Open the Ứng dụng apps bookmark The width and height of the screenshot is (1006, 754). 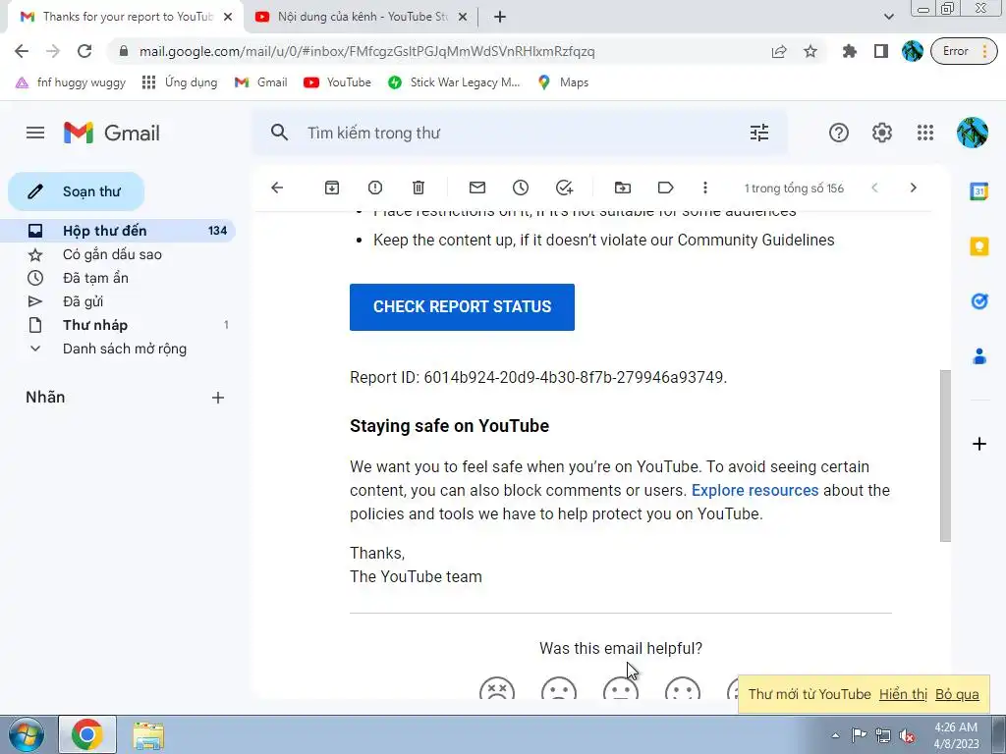pyautogui.click(x=180, y=82)
